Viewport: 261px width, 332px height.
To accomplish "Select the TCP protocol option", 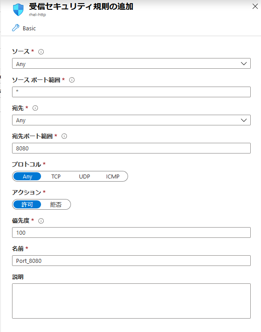I will pos(56,176).
